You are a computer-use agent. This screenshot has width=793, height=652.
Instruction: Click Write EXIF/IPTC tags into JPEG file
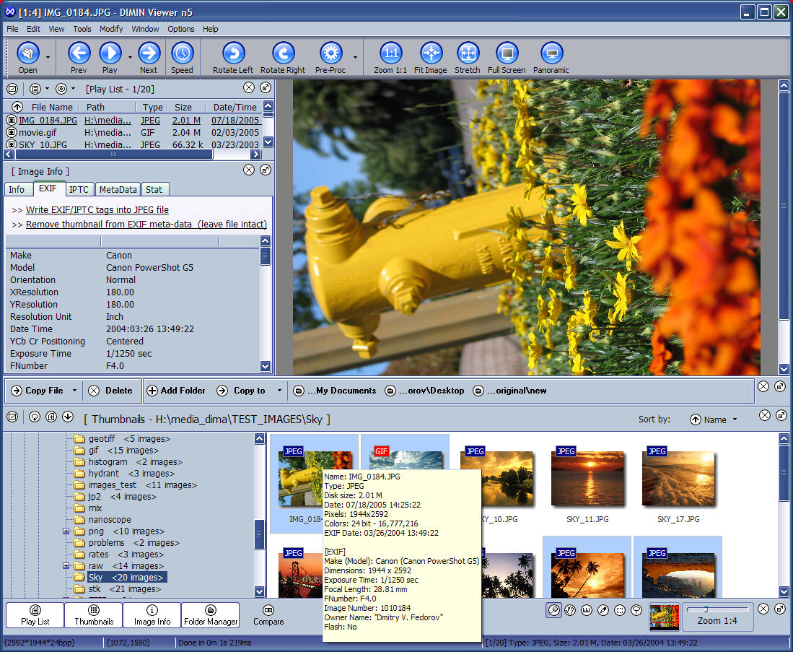[x=97, y=209]
